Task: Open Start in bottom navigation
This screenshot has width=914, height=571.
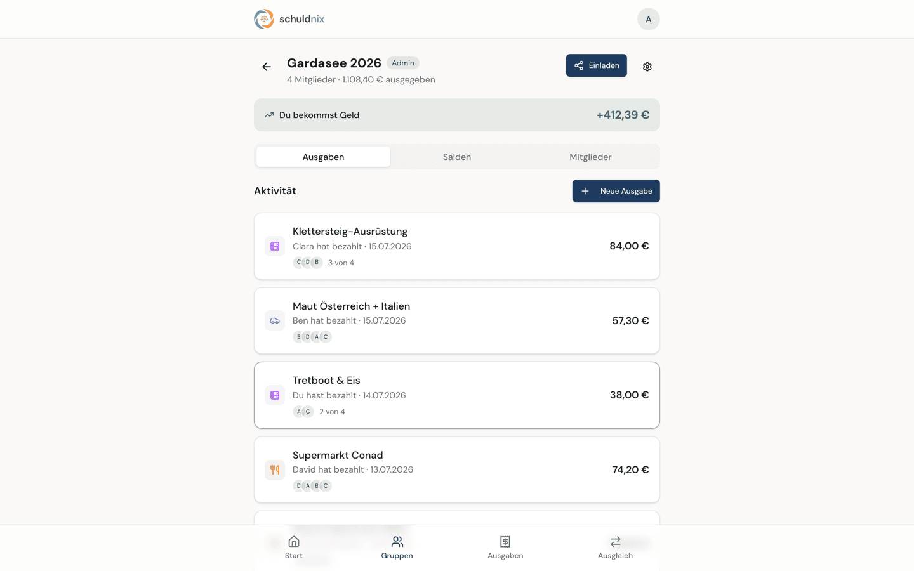Action: coord(294,548)
